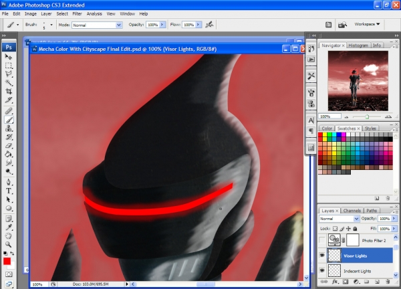
Task: Select the Slice tool
Action: click(9, 100)
